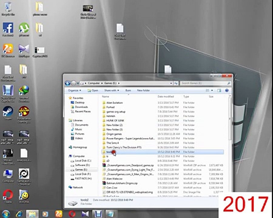Image resolution: width=273 pixels, height=218 pixels.
Task: Select Libraries in the navigation pane
Action: (76, 120)
